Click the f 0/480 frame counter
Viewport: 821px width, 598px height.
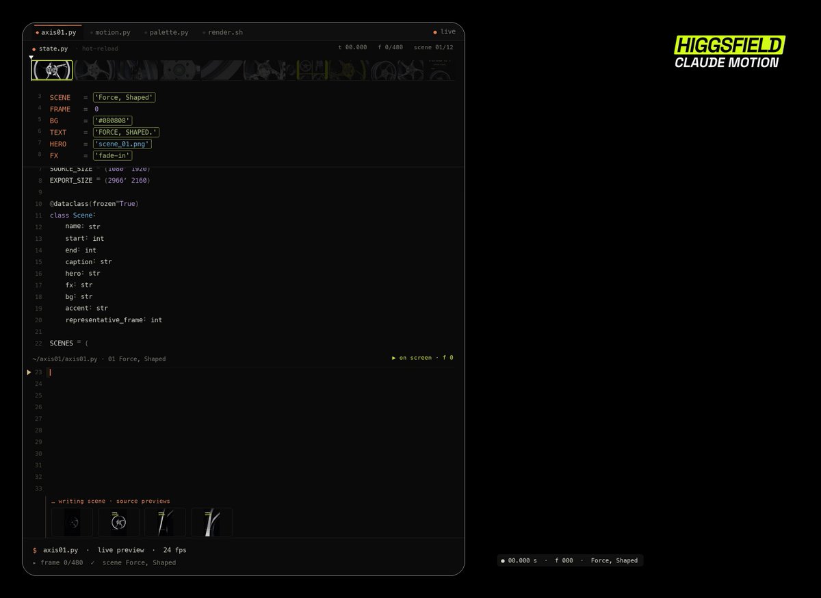pos(390,47)
